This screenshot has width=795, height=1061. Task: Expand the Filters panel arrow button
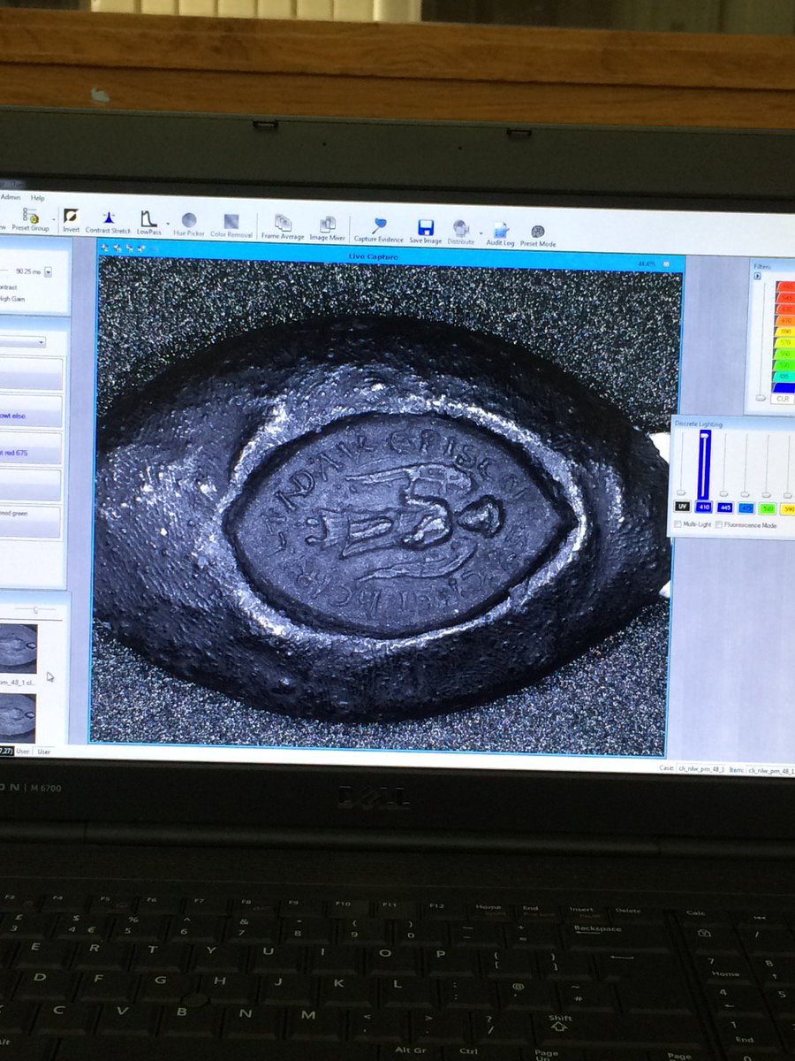tap(758, 276)
